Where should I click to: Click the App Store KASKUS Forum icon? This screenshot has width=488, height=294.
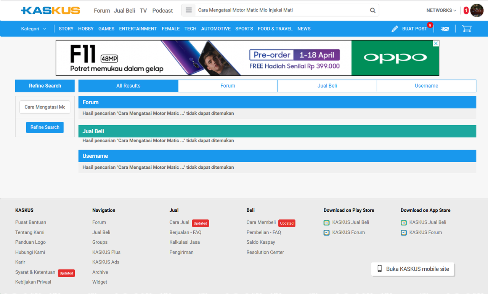point(404,232)
